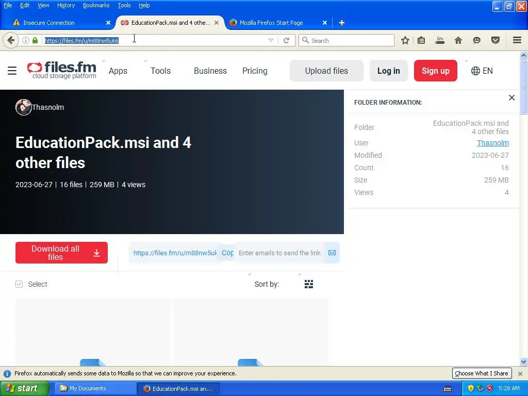Click Download all files button
Viewport: 528px width, 396px height.
coord(62,253)
